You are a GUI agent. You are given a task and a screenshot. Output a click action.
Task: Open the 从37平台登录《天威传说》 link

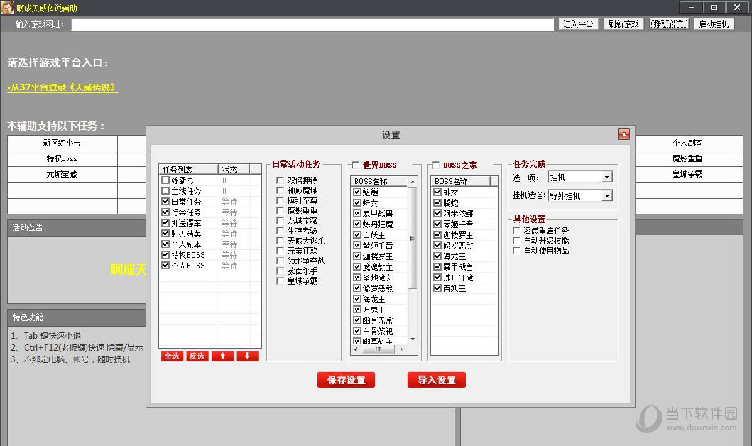62,87
